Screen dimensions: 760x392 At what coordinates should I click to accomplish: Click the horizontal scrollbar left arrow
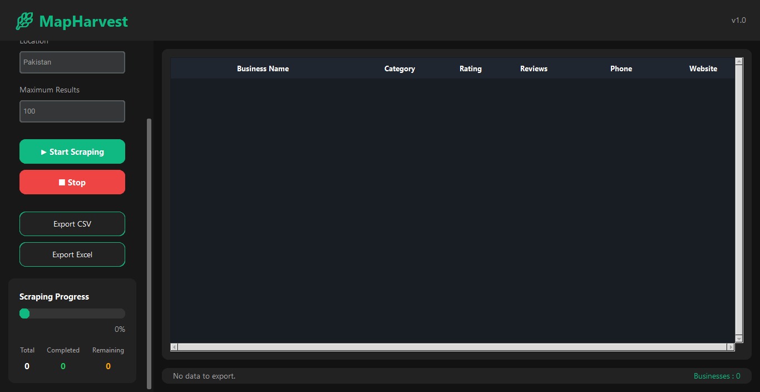click(x=174, y=347)
